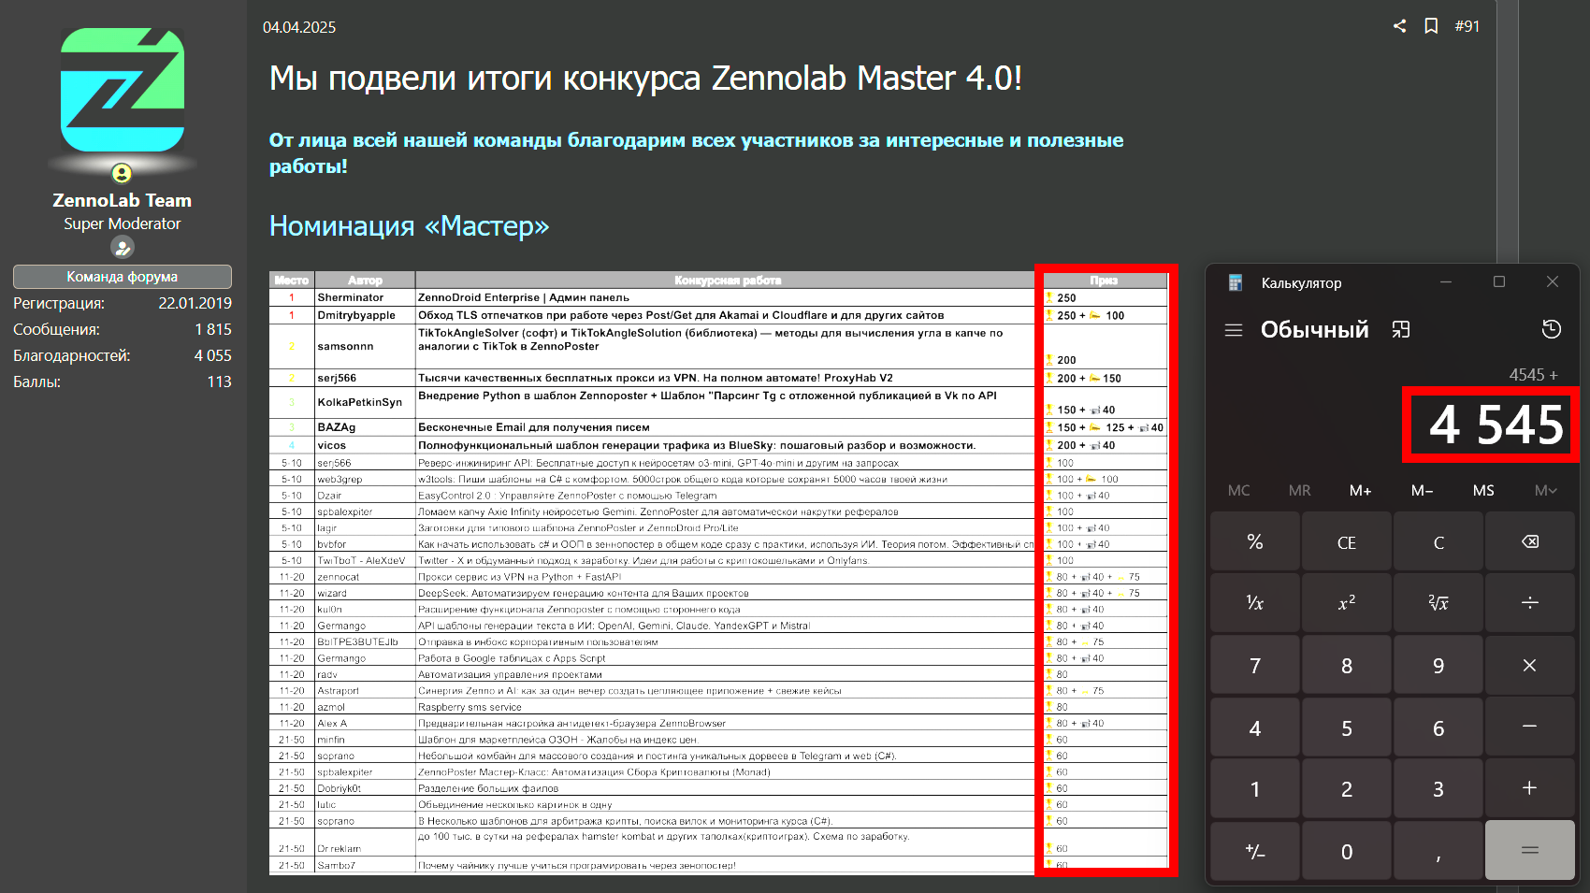Click C to clear the Calculator
Viewport: 1590px width, 893px height.
(1438, 542)
